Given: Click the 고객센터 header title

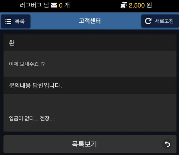Looking at the screenshot, I should [90, 21].
